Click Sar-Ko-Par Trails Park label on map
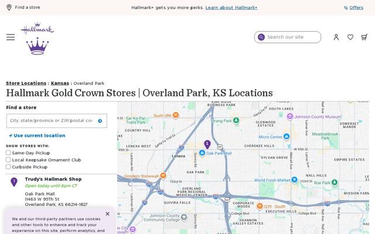The width and height of the screenshot is (375, 234). [135, 120]
